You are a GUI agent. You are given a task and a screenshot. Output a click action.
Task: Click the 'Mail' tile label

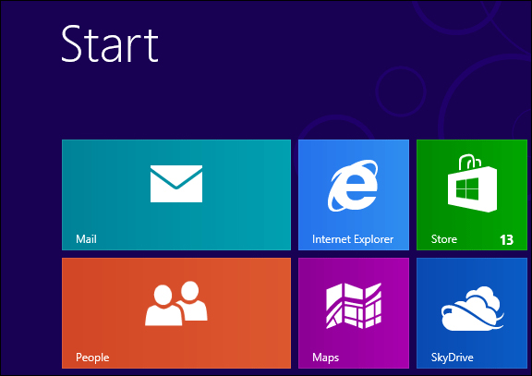[86, 239]
